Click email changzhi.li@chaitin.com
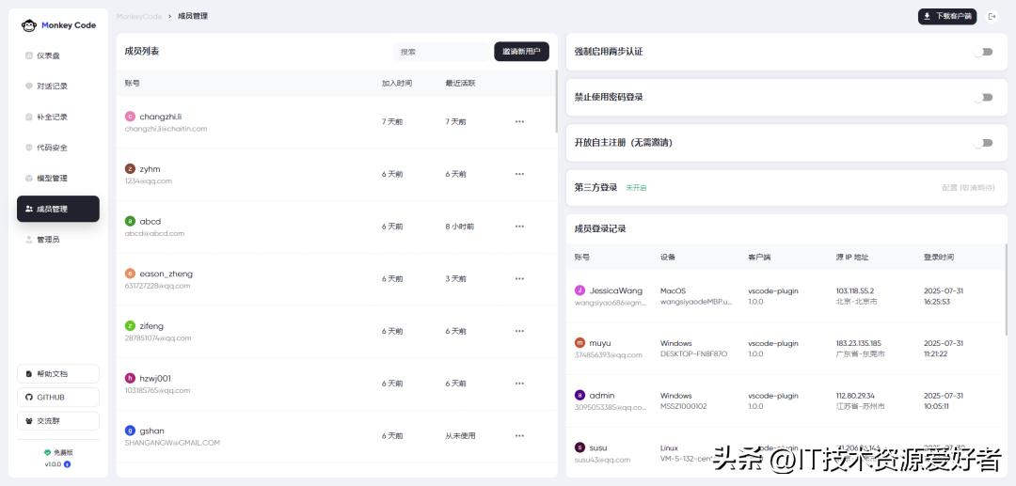 click(166, 129)
